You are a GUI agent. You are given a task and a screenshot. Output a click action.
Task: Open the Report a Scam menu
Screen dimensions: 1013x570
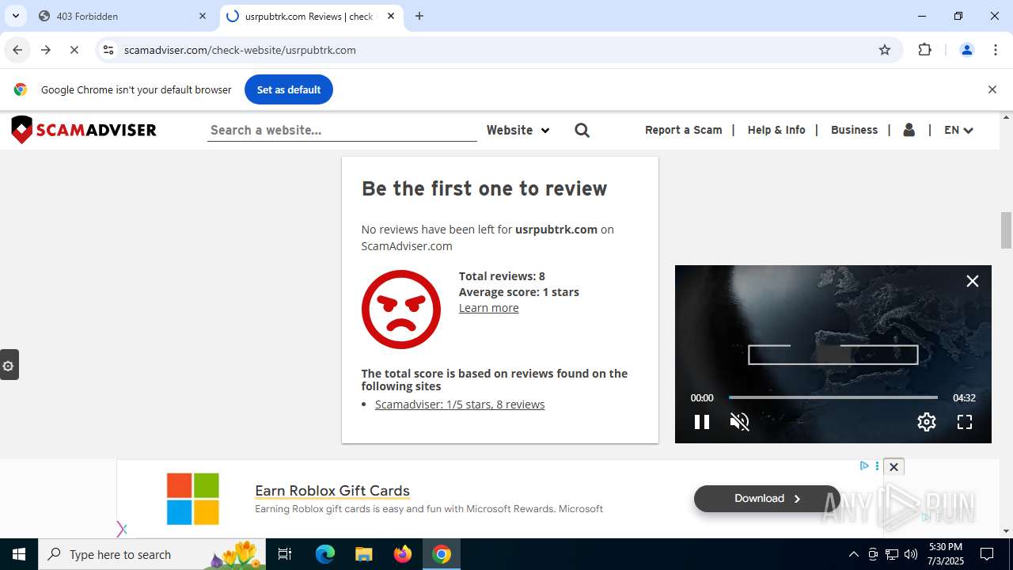click(x=683, y=130)
